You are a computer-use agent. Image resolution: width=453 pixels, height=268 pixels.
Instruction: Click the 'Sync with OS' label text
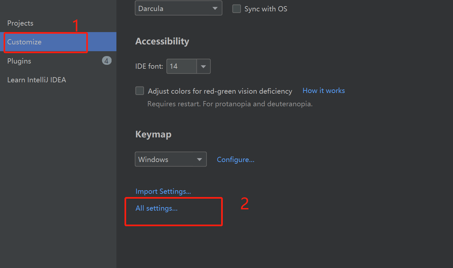coord(266,9)
